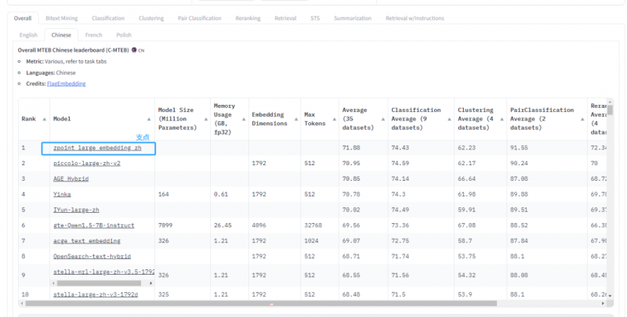The height and width of the screenshot is (317, 627).
Task: Open the FlagEmbedding credits link
Action: [x=67, y=83]
